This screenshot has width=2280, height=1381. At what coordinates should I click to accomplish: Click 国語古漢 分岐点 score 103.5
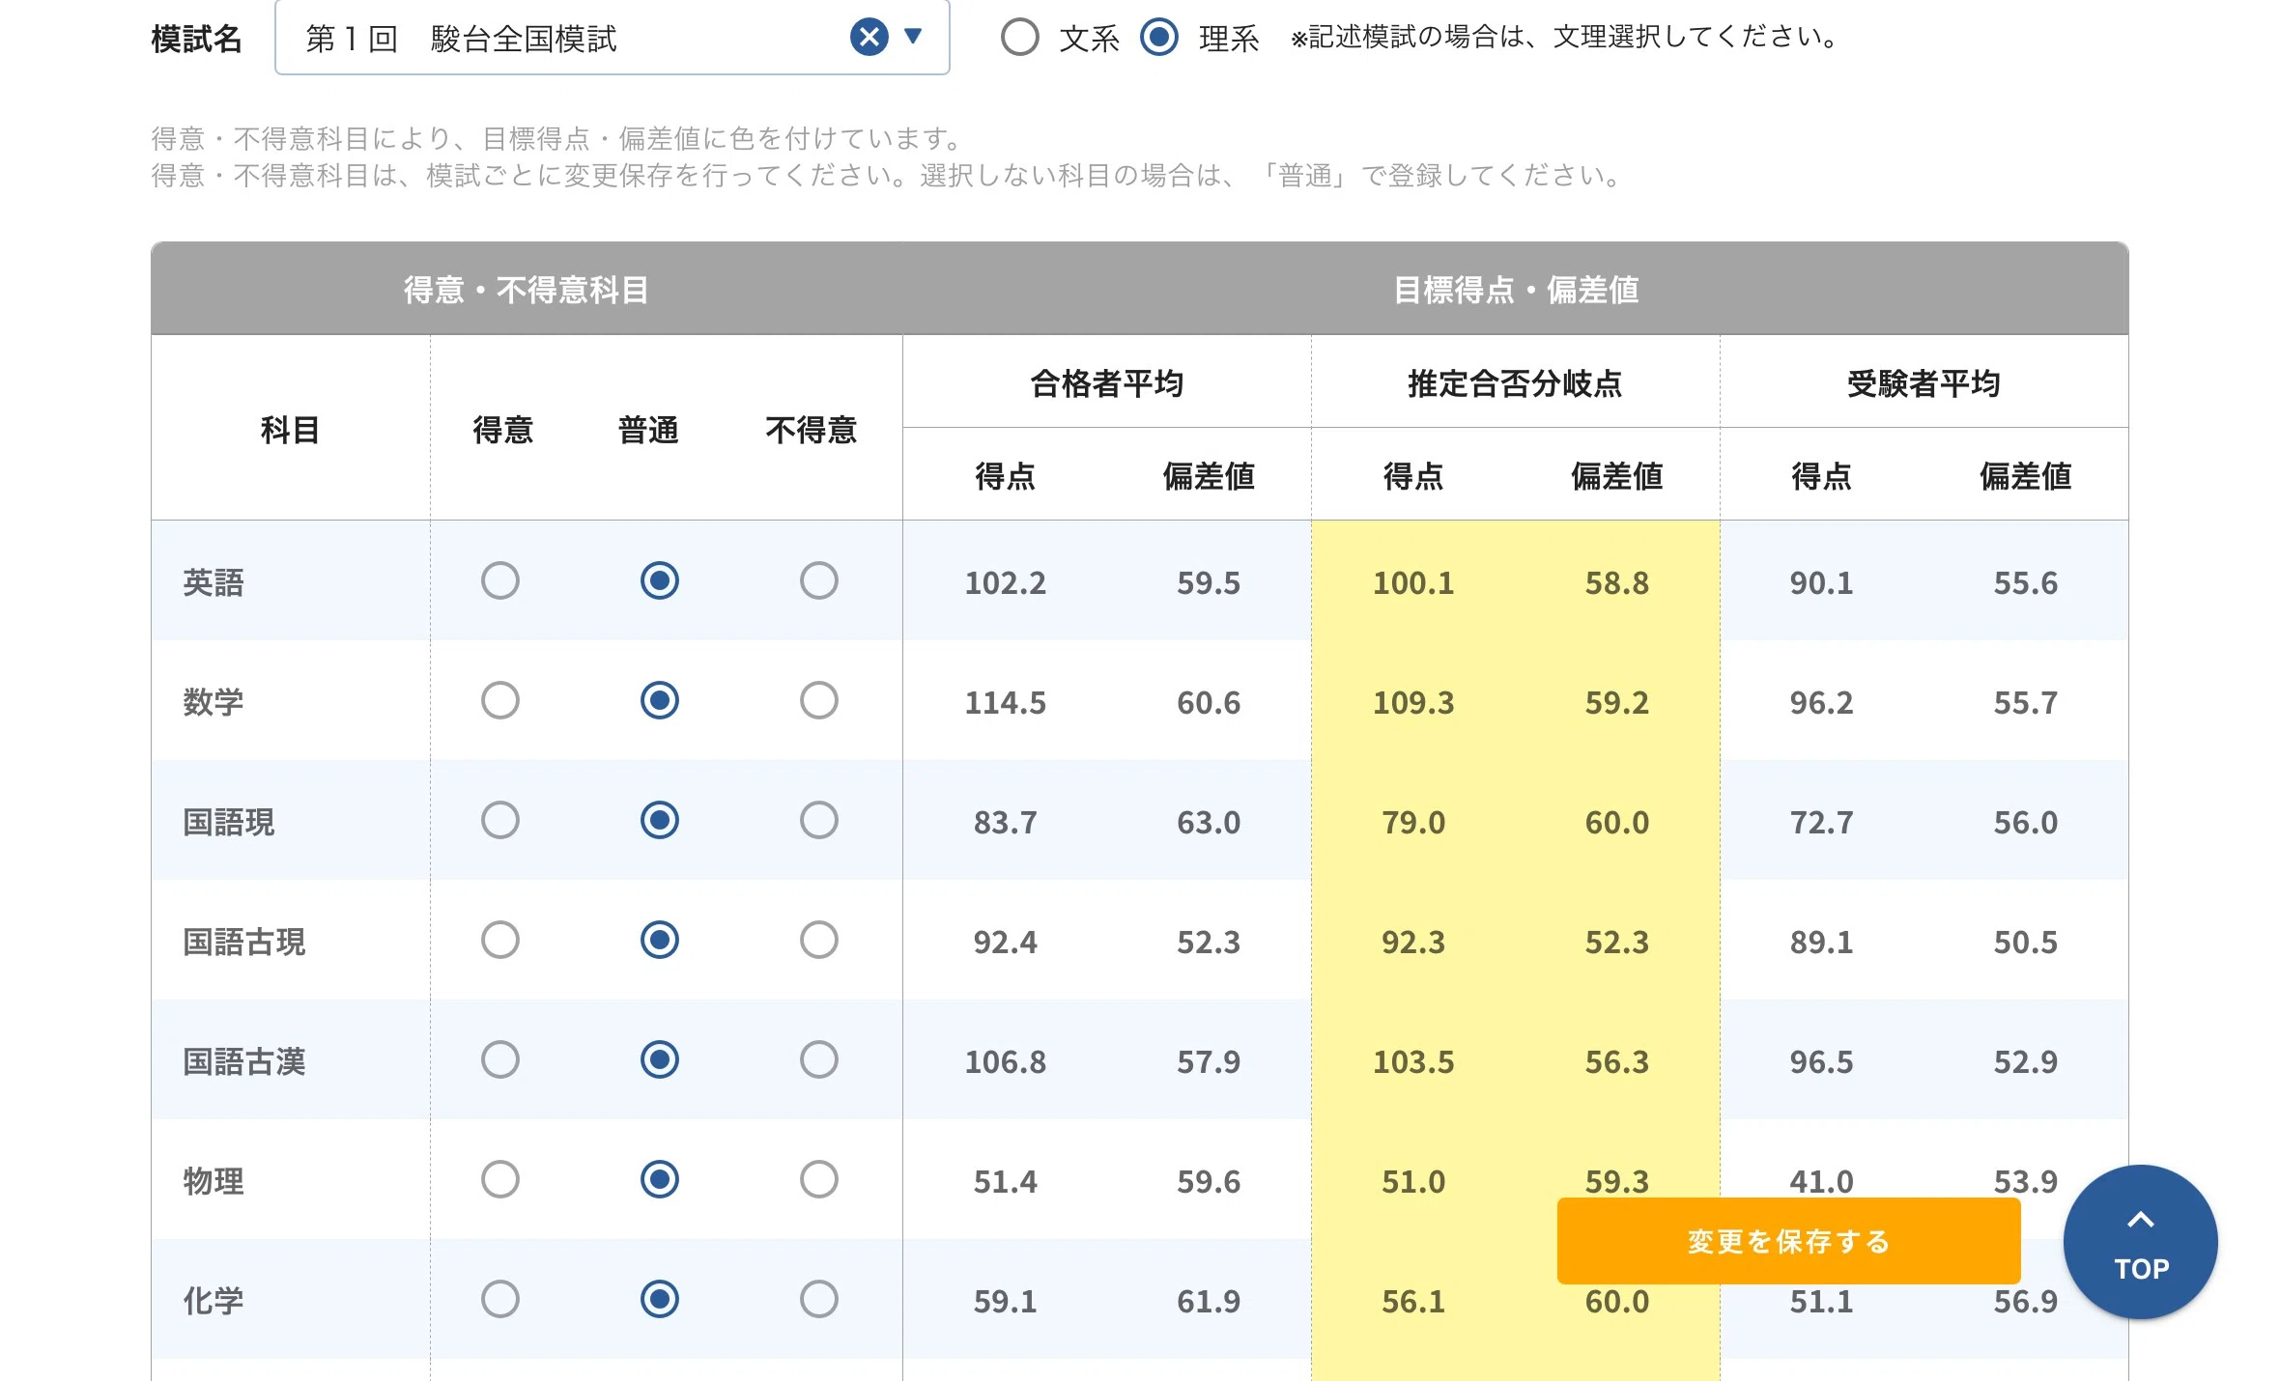[x=1413, y=1061]
